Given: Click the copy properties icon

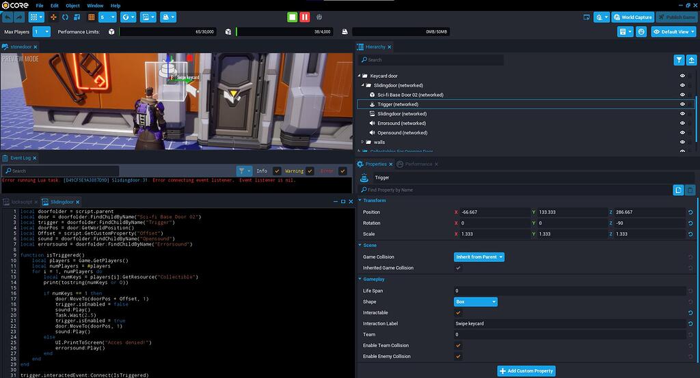Looking at the screenshot, I should pos(678,190).
